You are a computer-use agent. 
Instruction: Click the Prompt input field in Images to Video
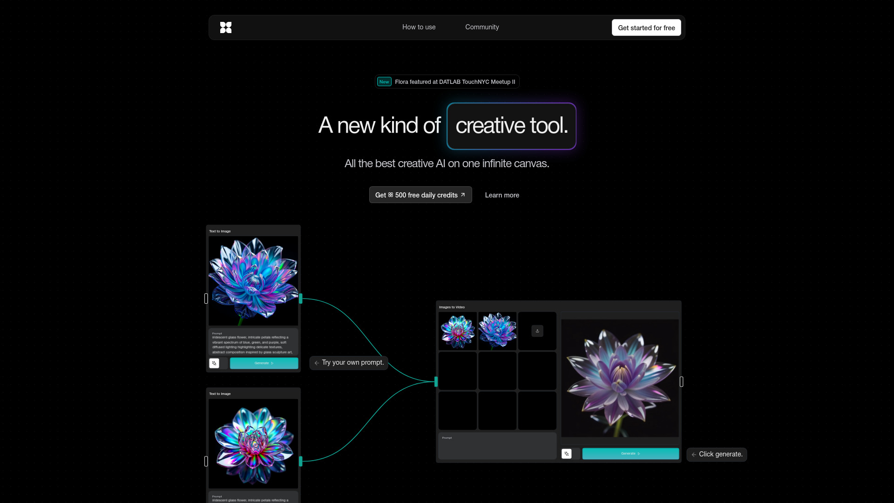click(497, 446)
